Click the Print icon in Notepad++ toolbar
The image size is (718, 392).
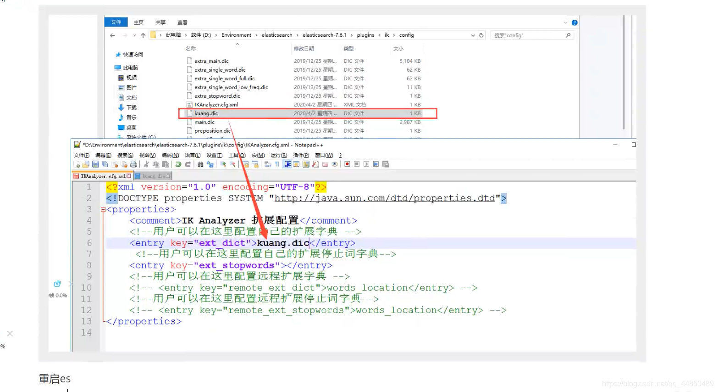[x=133, y=164]
